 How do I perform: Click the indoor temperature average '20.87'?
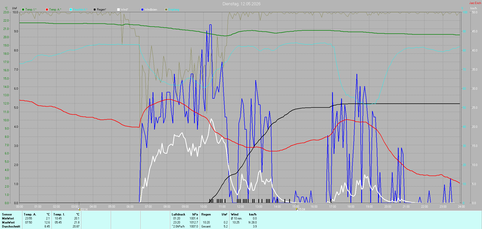(76, 226)
